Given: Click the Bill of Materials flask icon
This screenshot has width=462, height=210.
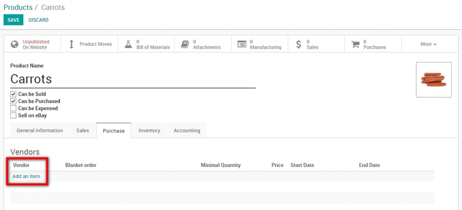Looking at the screenshot, I should (x=128, y=45).
